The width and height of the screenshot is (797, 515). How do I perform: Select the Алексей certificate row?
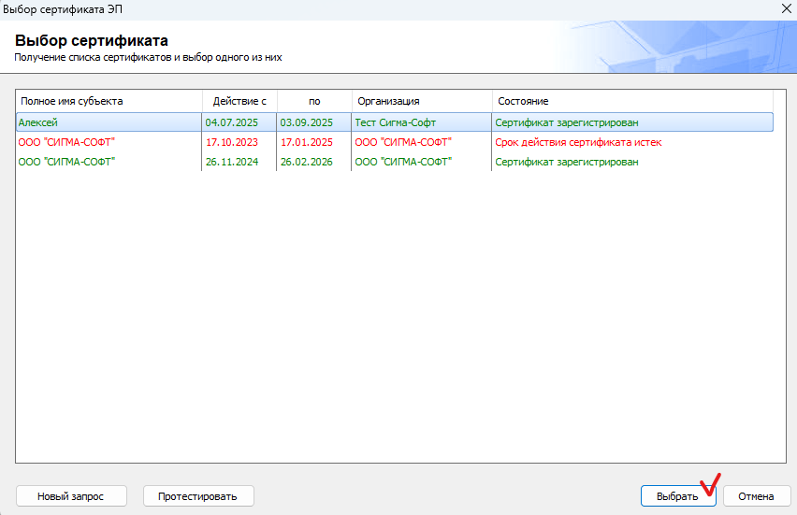coord(395,122)
